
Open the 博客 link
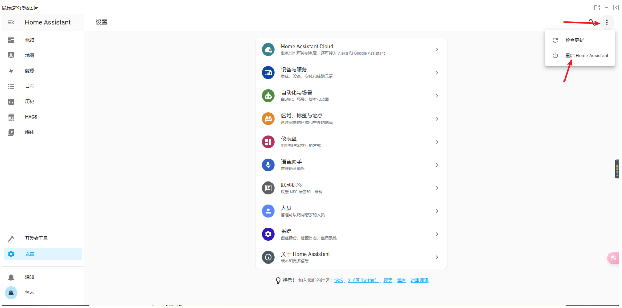[402, 281]
